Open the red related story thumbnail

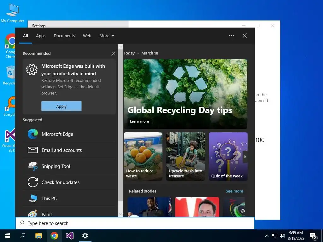pyautogui.click(x=197, y=207)
